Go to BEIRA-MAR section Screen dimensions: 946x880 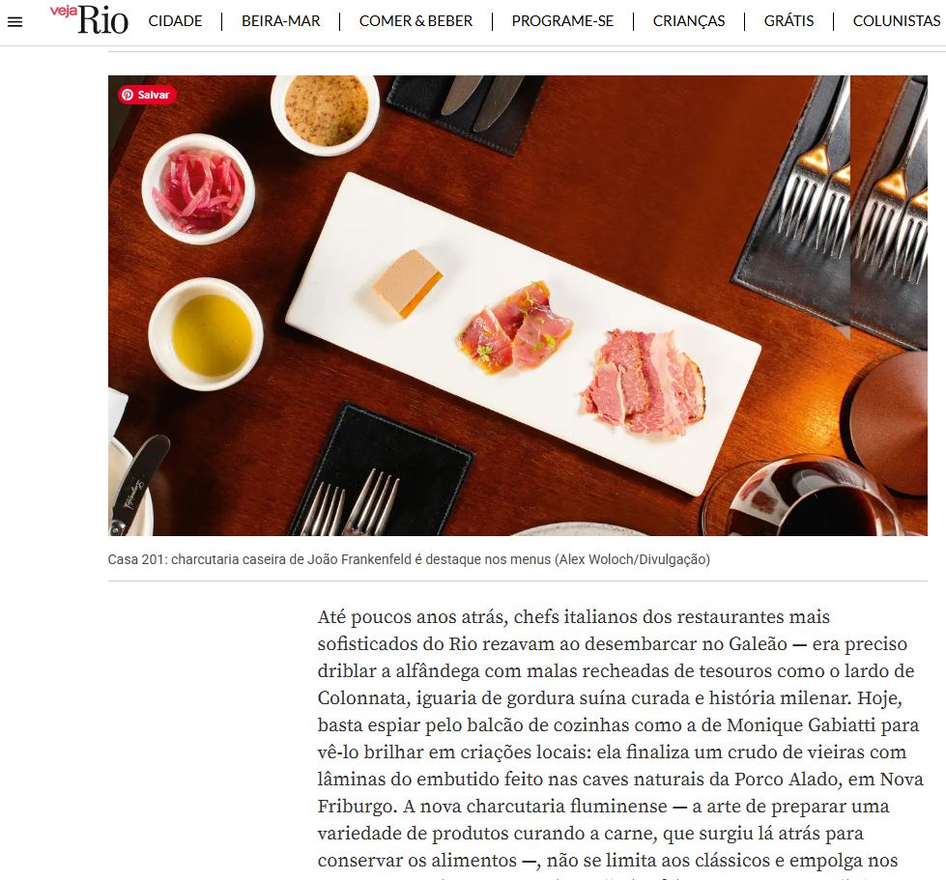280,21
